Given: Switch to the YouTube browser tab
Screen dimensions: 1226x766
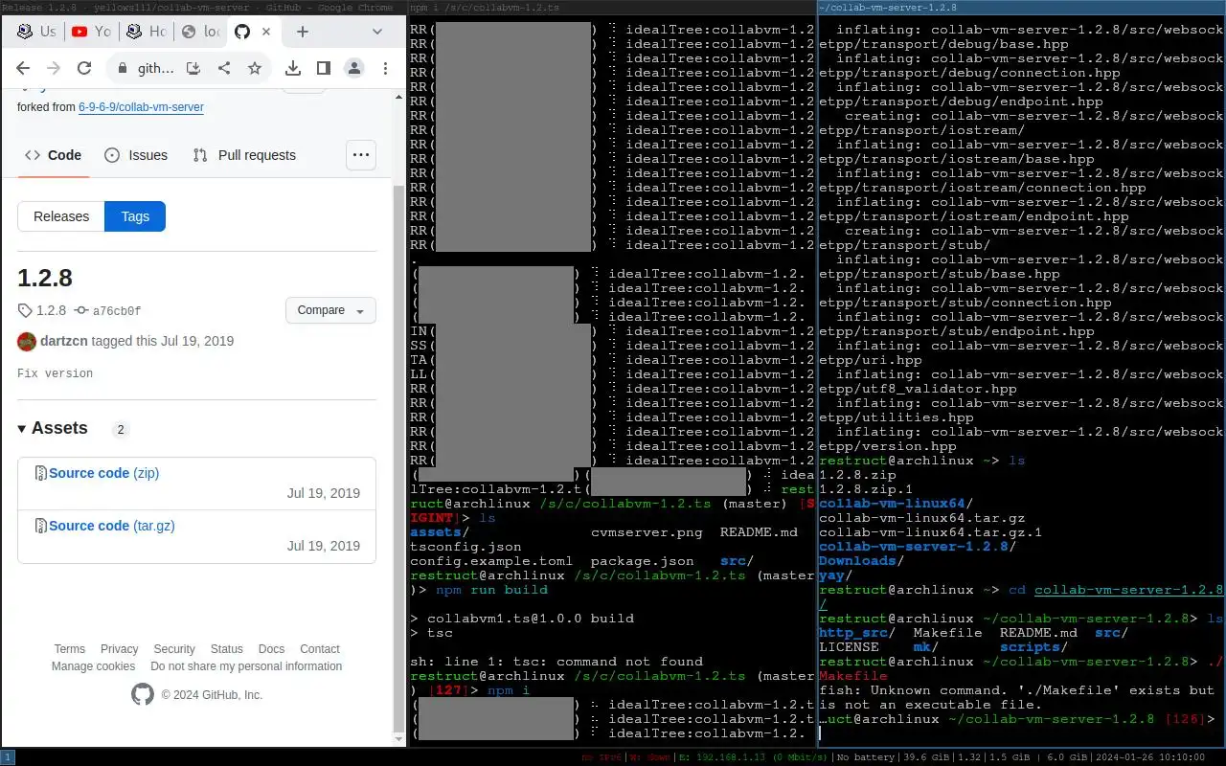Looking at the screenshot, I should tap(91, 32).
